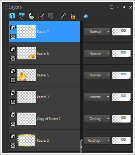
Task: Open the Hard Light blend mode dropdown
Action: pyautogui.click(x=97, y=141)
